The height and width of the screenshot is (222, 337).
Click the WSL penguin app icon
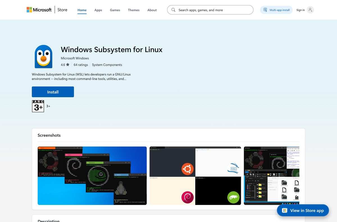(x=44, y=56)
